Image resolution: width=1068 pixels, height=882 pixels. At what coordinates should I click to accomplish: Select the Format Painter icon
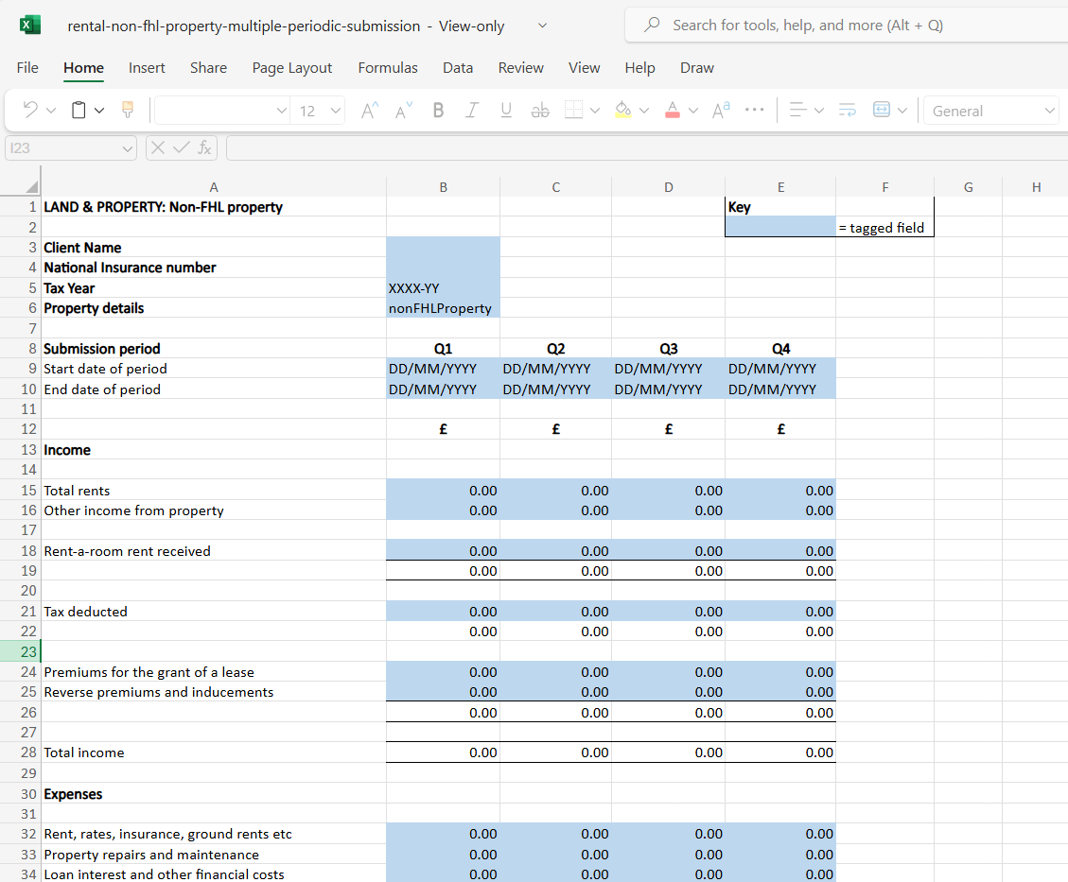128,110
